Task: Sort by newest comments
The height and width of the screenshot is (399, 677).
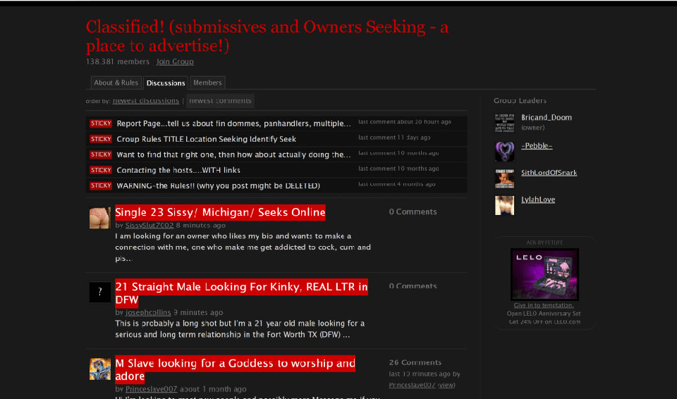Action: point(220,101)
